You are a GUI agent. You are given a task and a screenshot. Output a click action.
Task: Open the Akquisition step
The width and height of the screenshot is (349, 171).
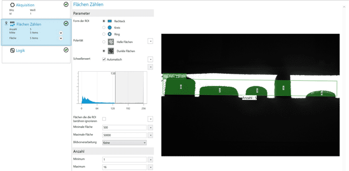click(x=36, y=9)
